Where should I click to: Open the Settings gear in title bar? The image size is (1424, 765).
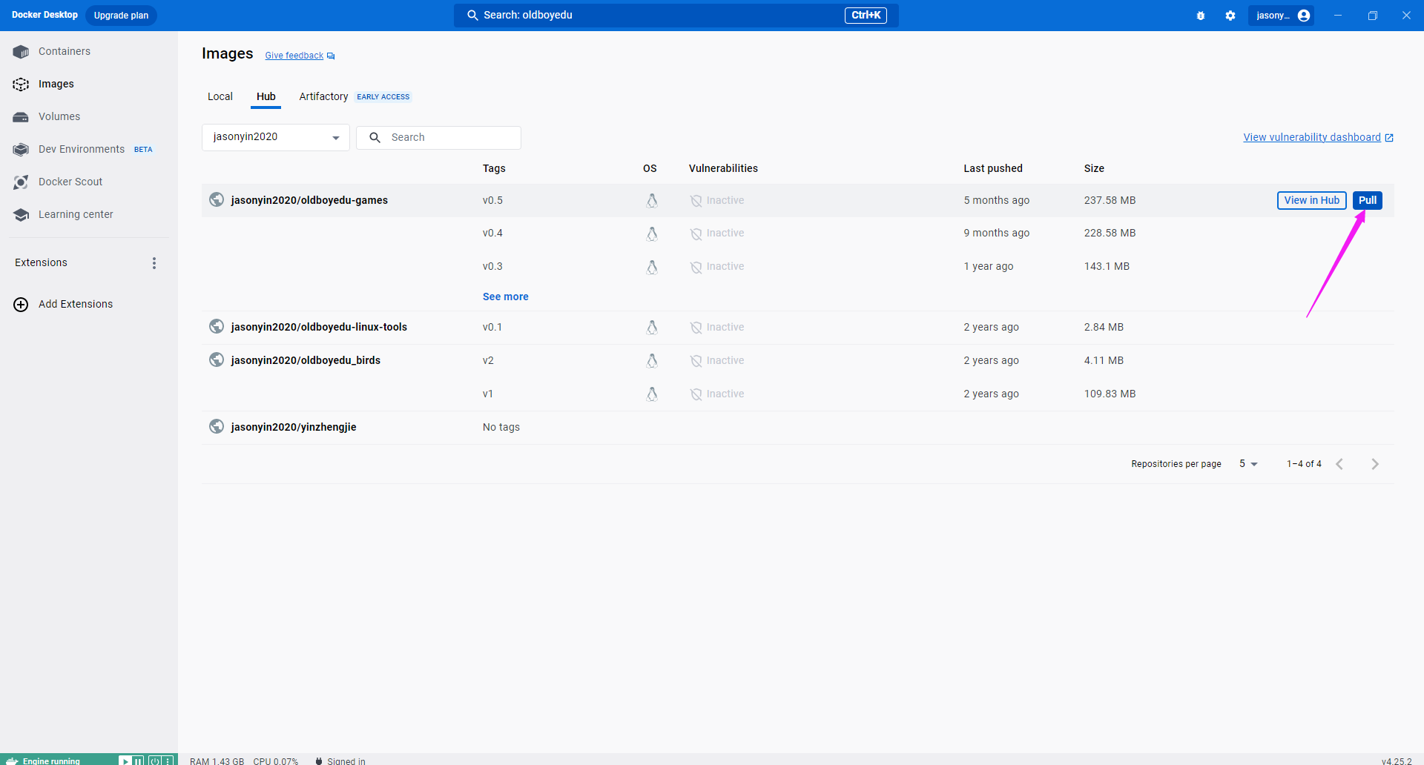[1230, 16]
